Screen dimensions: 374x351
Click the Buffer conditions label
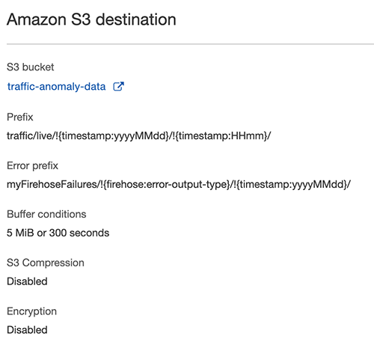(46, 214)
